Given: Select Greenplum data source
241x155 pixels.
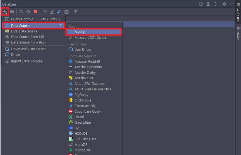Looking at the screenshot, I should (x=94, y=123).
